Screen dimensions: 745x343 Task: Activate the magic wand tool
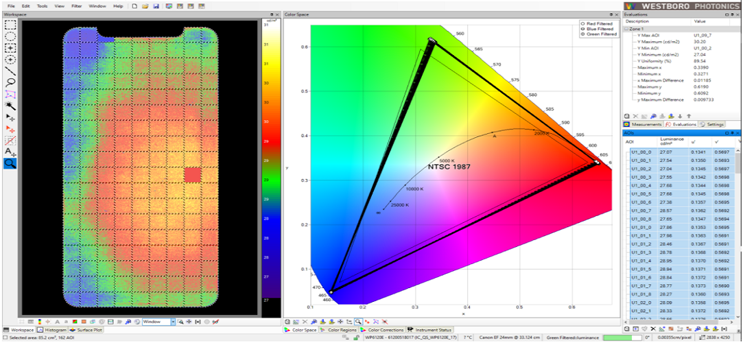[x=10, y=106]
